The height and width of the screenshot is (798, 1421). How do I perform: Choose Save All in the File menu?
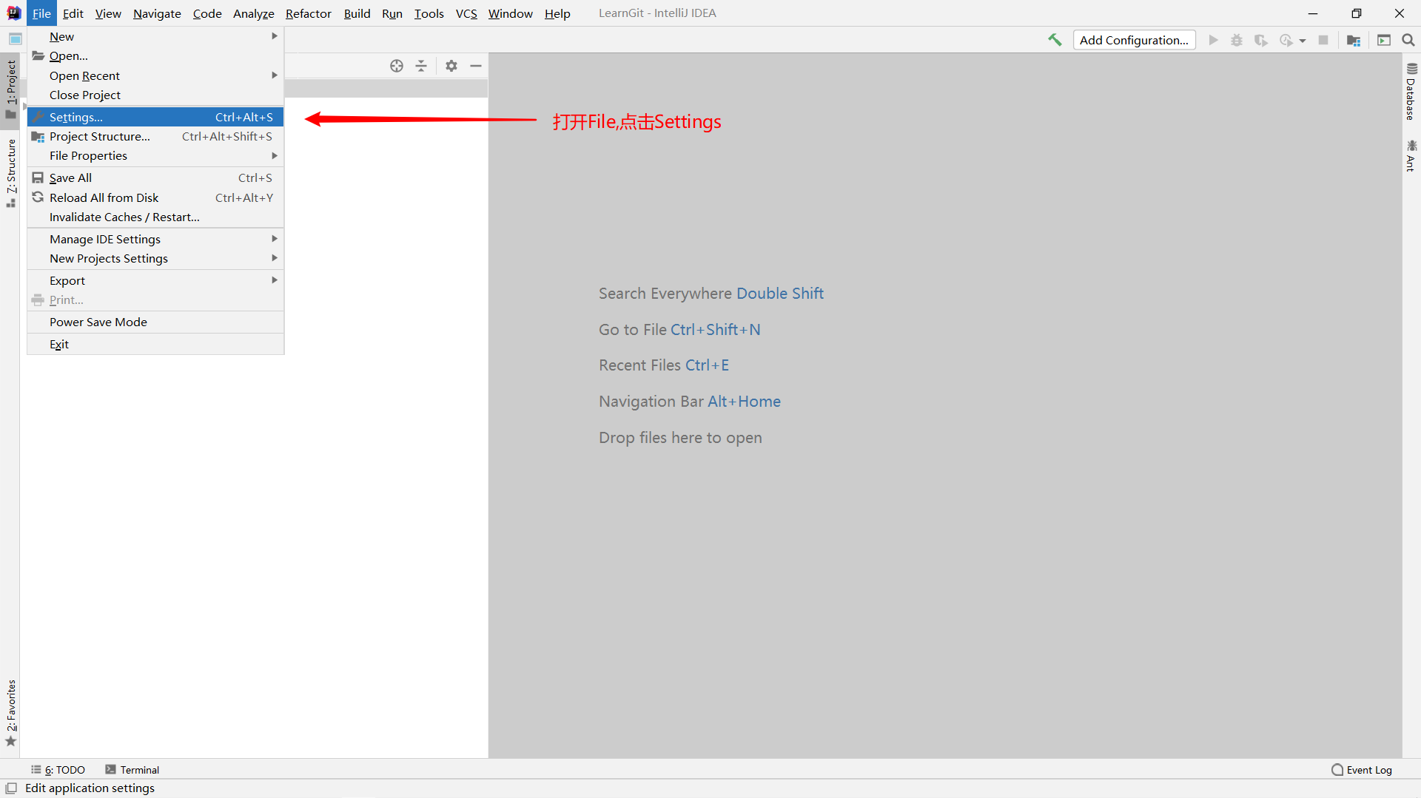[x=155, y=178]
